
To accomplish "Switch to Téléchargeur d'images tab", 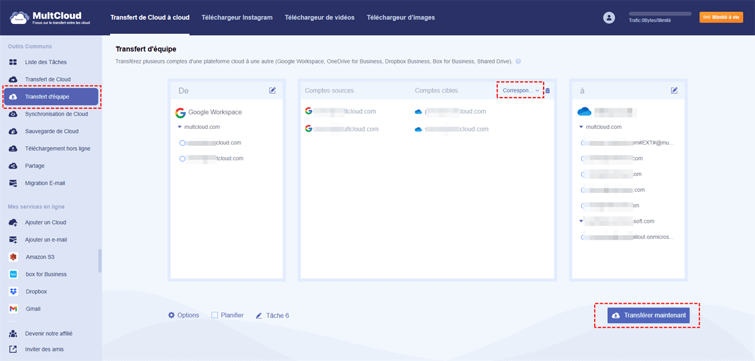I will [401, 18].
